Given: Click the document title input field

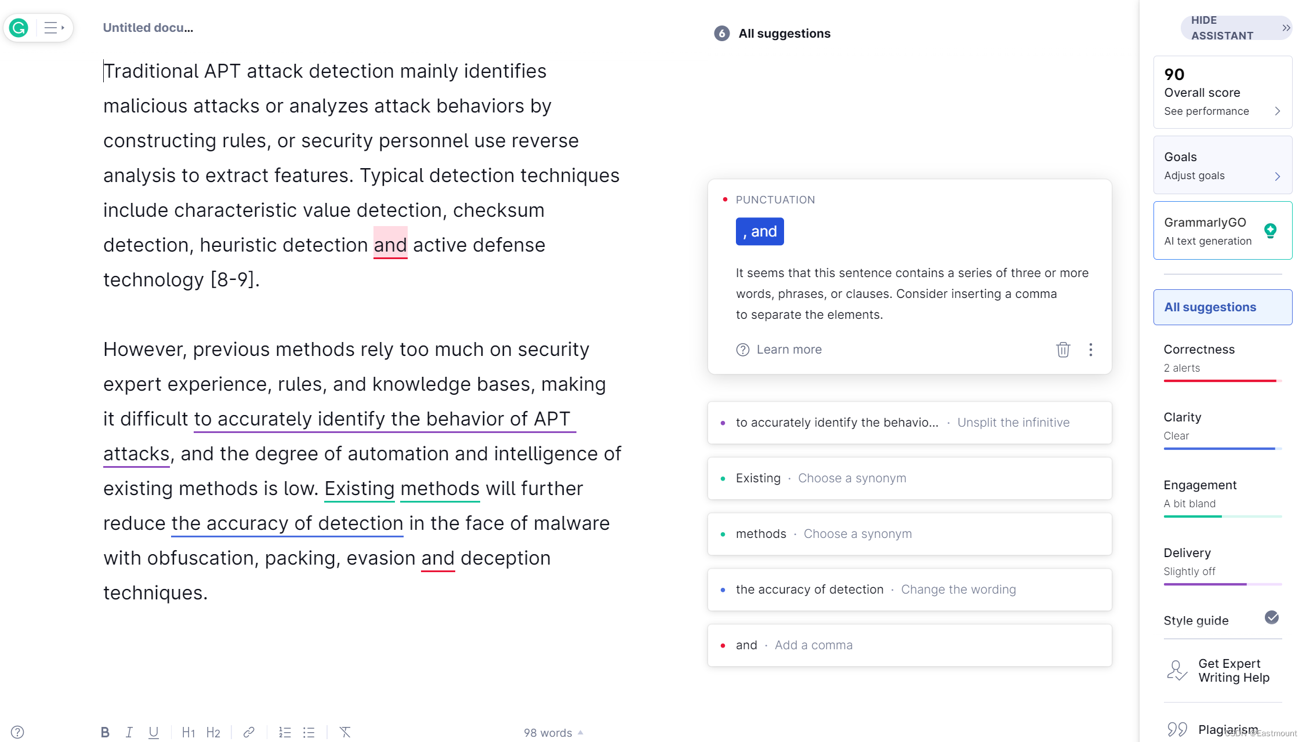Looking at the screenshot, I should point(149,28).
